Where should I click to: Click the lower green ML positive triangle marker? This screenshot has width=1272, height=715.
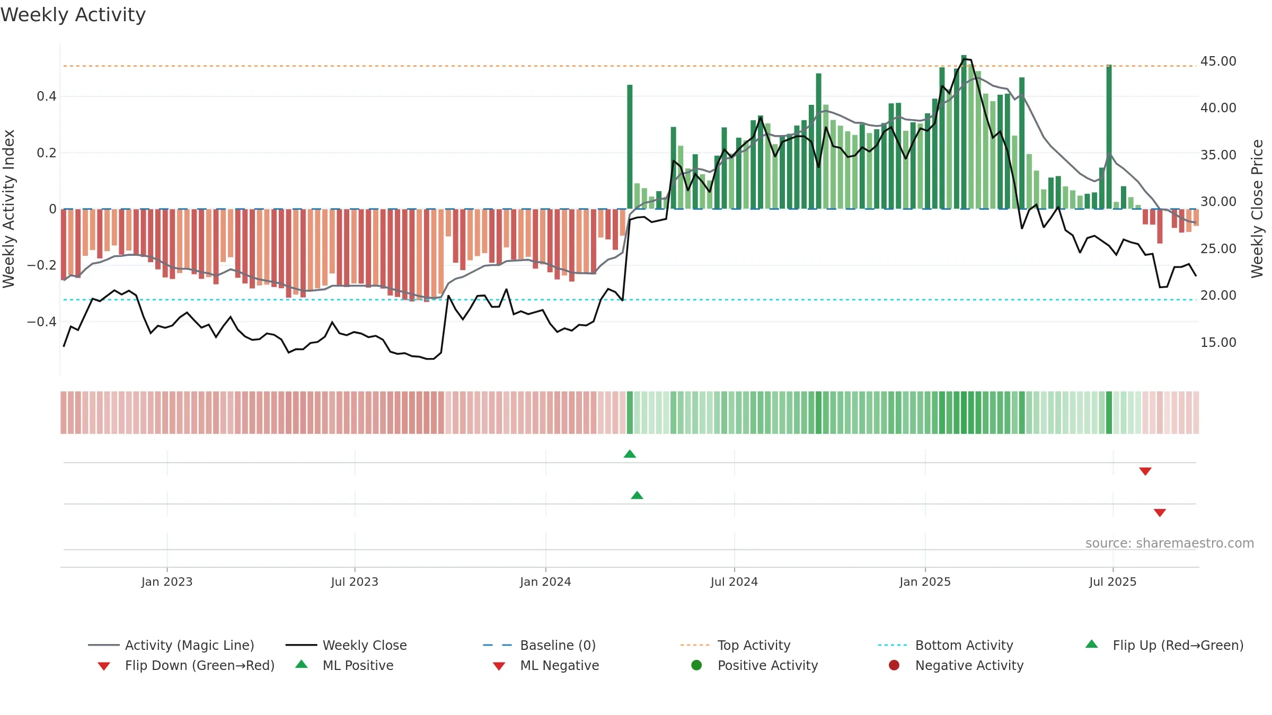(x=637, y=495)
